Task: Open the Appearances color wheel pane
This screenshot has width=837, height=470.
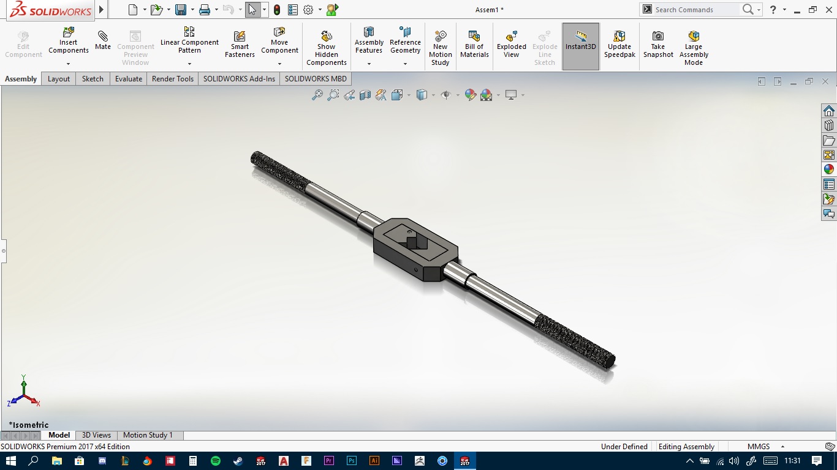Action: tap(828, 170)
